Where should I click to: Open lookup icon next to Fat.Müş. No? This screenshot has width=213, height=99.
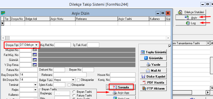35,55
